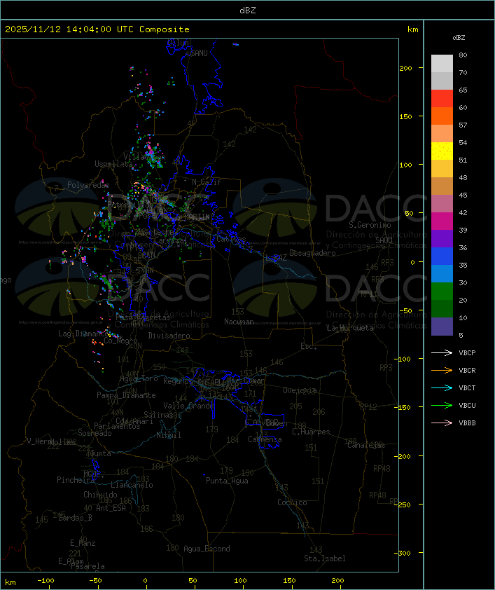
Task: Click the Llancanelo place label
Action: pos(132,485)
